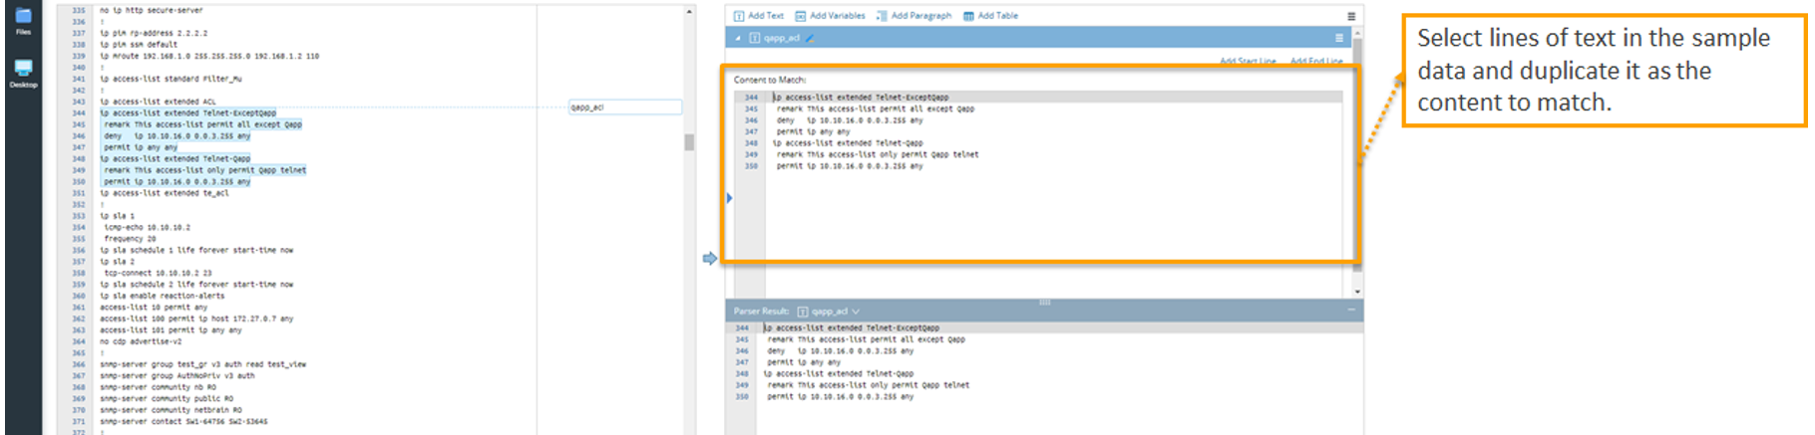Collapse the qapp_acl section triangle

click(738, 38)
